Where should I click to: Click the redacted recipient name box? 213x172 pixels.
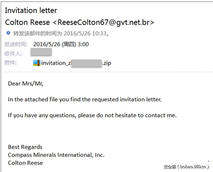pyautogui.click(x=41, y=52)
